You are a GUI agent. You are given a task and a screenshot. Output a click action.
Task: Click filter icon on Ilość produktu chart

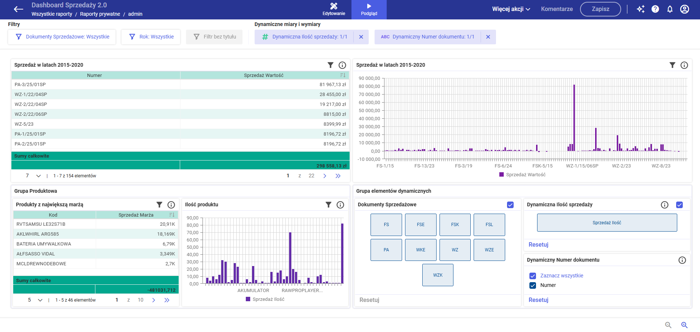pos(328,205)
